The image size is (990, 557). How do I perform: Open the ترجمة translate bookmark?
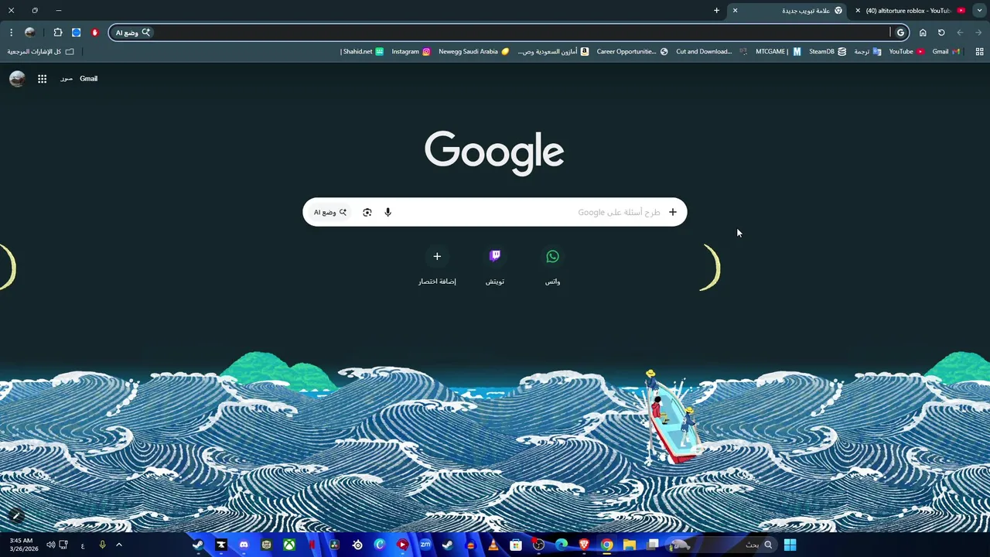[x=868, y=52]
